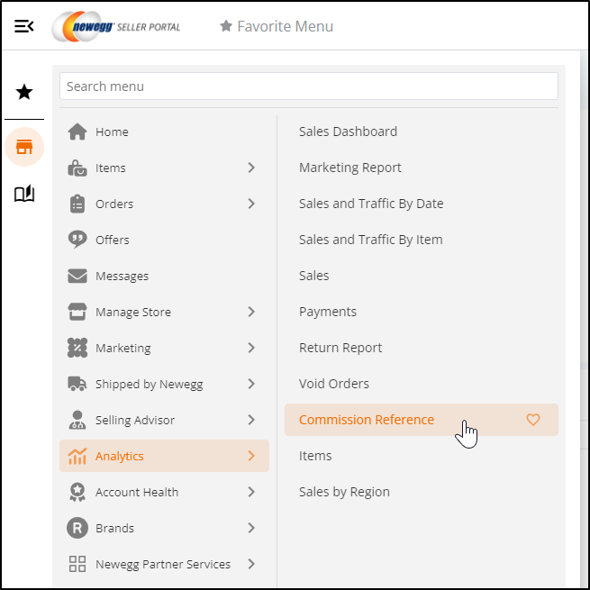Open the Return Report
590x590 pixels.
[x=340, y=348]
